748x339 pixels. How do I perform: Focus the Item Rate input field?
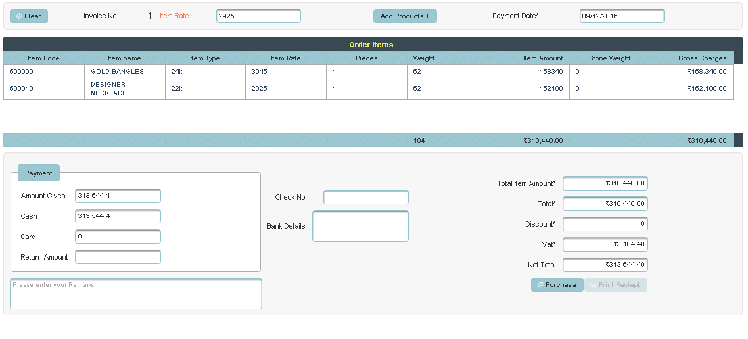click(258, 16)
